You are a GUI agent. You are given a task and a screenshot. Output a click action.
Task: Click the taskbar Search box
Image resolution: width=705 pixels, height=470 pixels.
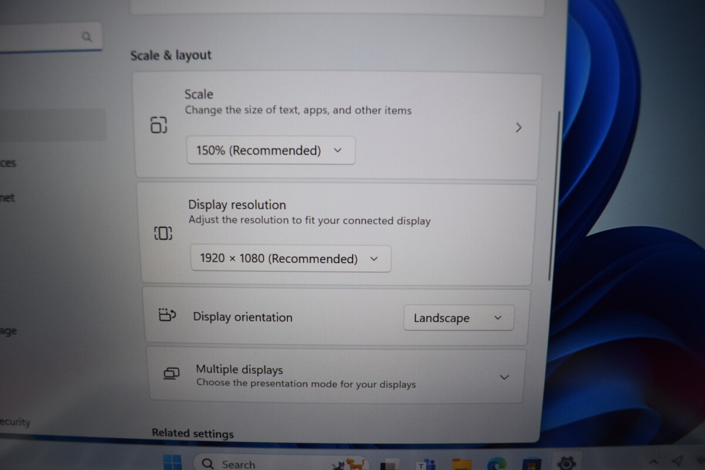pyautogui.click(x=281, y=463)
